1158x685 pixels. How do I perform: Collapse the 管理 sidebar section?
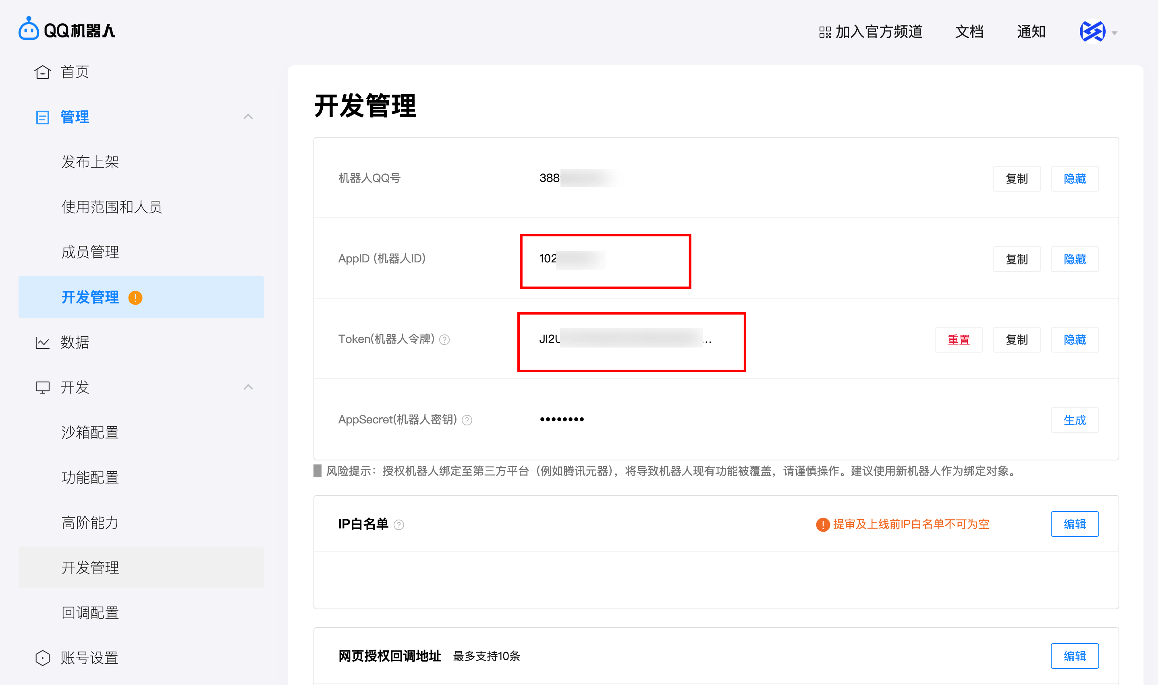click(x=249, y=117)
